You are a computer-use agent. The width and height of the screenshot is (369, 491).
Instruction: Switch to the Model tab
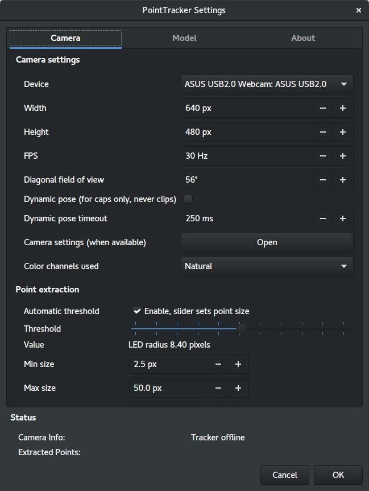point(184,38)
